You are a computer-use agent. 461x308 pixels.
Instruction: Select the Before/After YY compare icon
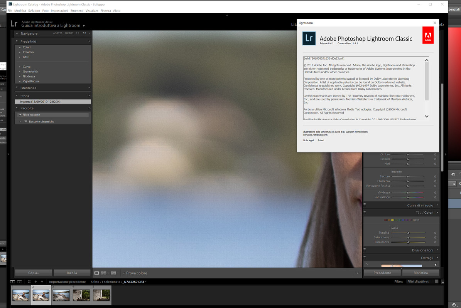113,273
